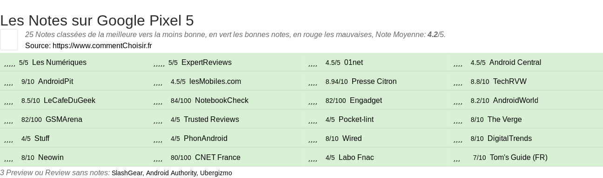The width and height of the screenshot is (603, 178).
Task: Click the star rating icons beside Les Numériques
Action: [x=10, y=63]
